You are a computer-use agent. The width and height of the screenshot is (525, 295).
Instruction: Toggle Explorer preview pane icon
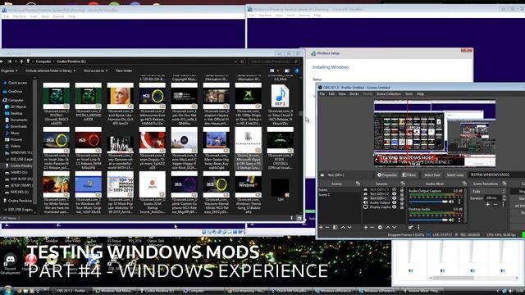[x=287, y=71]
